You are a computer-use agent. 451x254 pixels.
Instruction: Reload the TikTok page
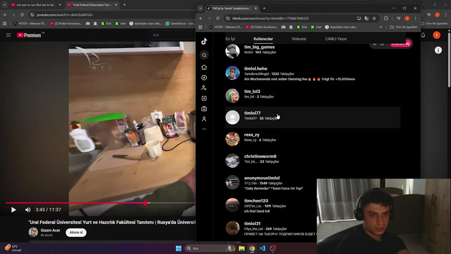(x=218, y=18)
